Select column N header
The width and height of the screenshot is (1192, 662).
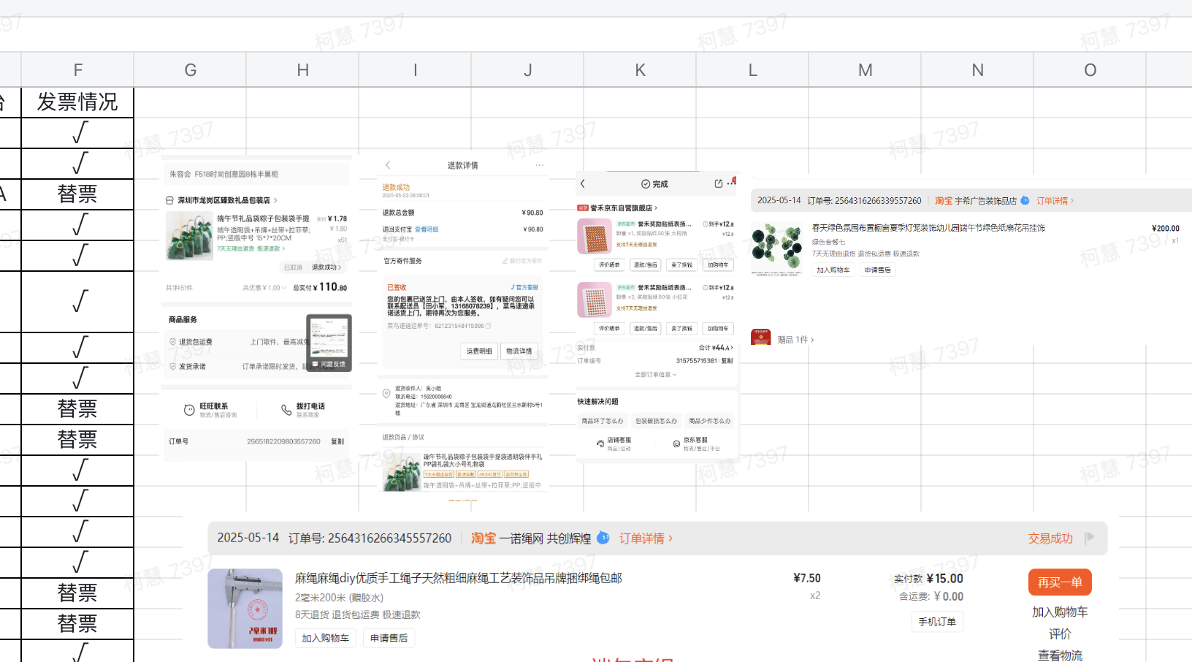pos(977,70)
